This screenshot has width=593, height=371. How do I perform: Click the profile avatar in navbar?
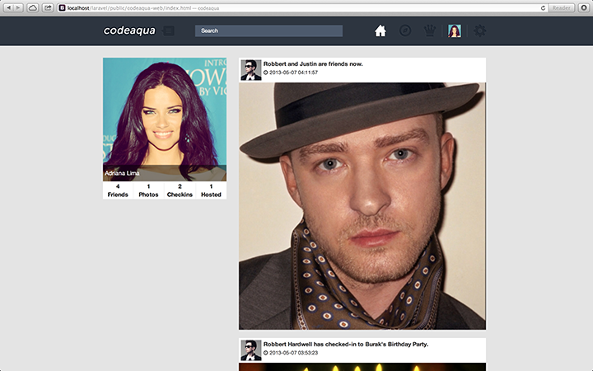tap(454, 31)
